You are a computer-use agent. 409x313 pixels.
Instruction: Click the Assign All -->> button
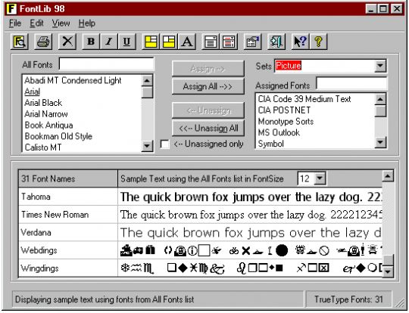[x=208, y=86]
